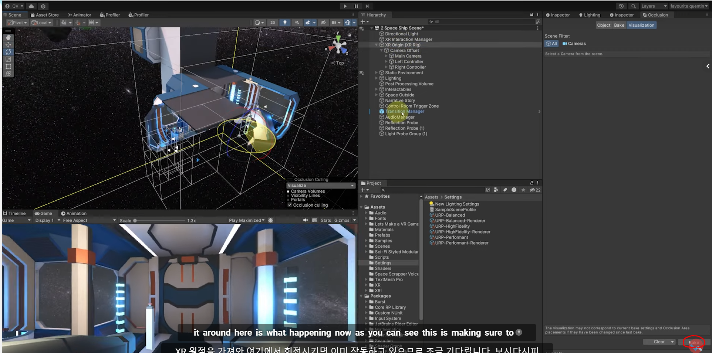This screenshot has height=353, width=712.
Task: Toggle scene effects (skybox, fog)
Action: [307, 23]
